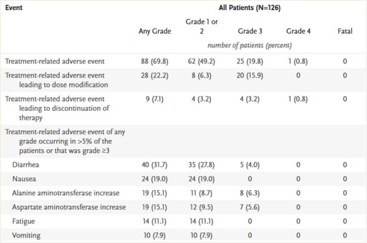The width and height of the screenshot is (367, 243).
Task: Select the "Diarrhea" row label
Action: [x=26, y=164]
